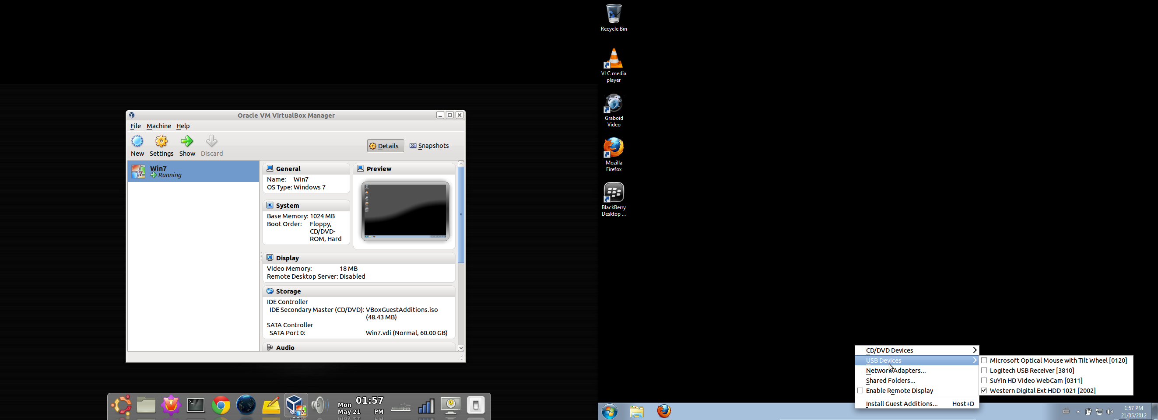Screen dimensions: 1158x420
Task: Open Network Adapters menu entry
Action: [916, 371]
